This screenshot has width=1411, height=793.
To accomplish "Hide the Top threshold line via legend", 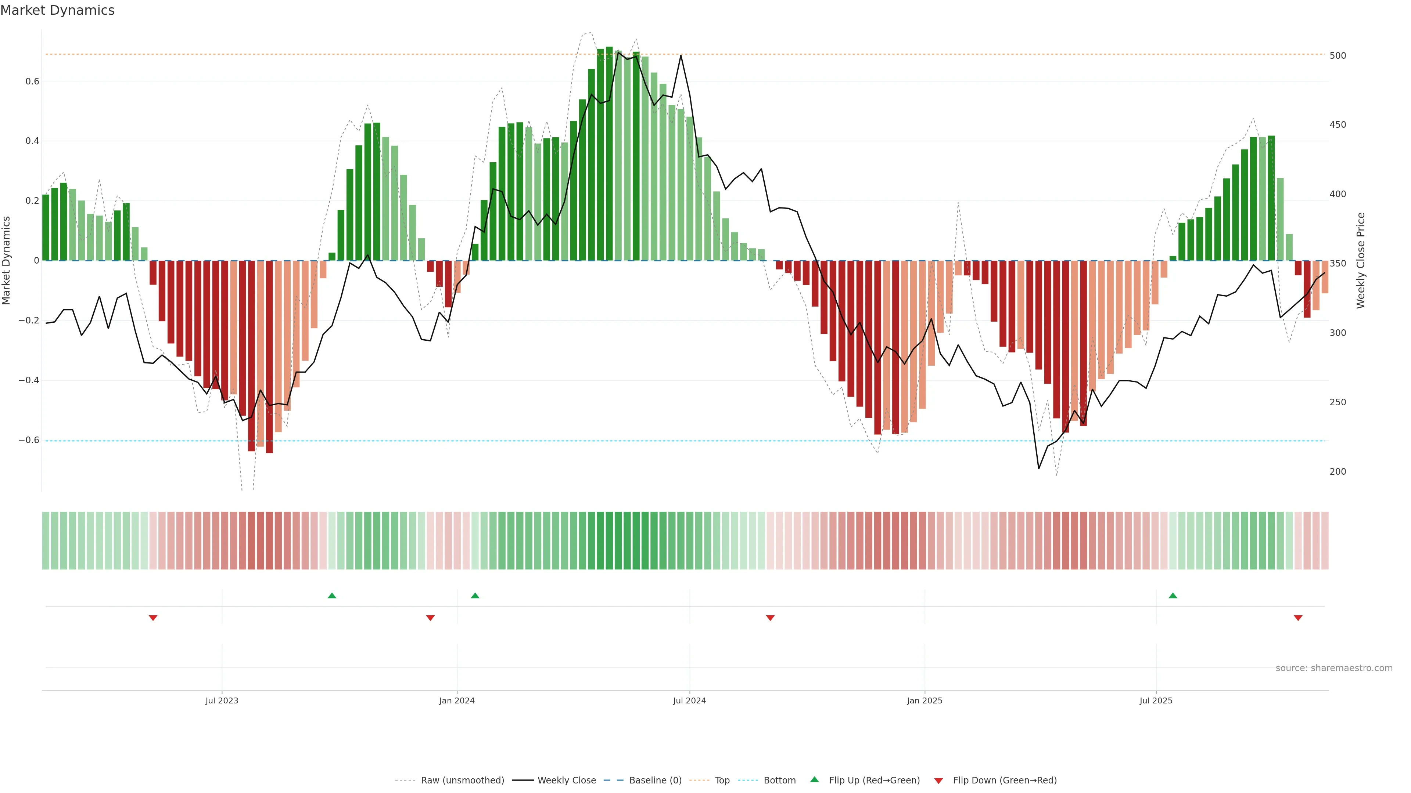I will pyautogui.click(x=722, y=781).
